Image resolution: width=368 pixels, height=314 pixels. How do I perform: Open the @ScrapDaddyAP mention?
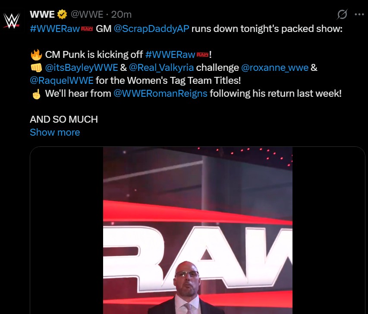tap(151, 29)
